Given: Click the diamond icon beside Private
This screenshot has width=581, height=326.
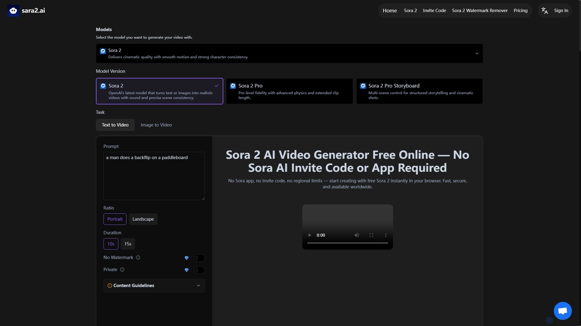Looking at the screenshot, I should pos(187,270).
